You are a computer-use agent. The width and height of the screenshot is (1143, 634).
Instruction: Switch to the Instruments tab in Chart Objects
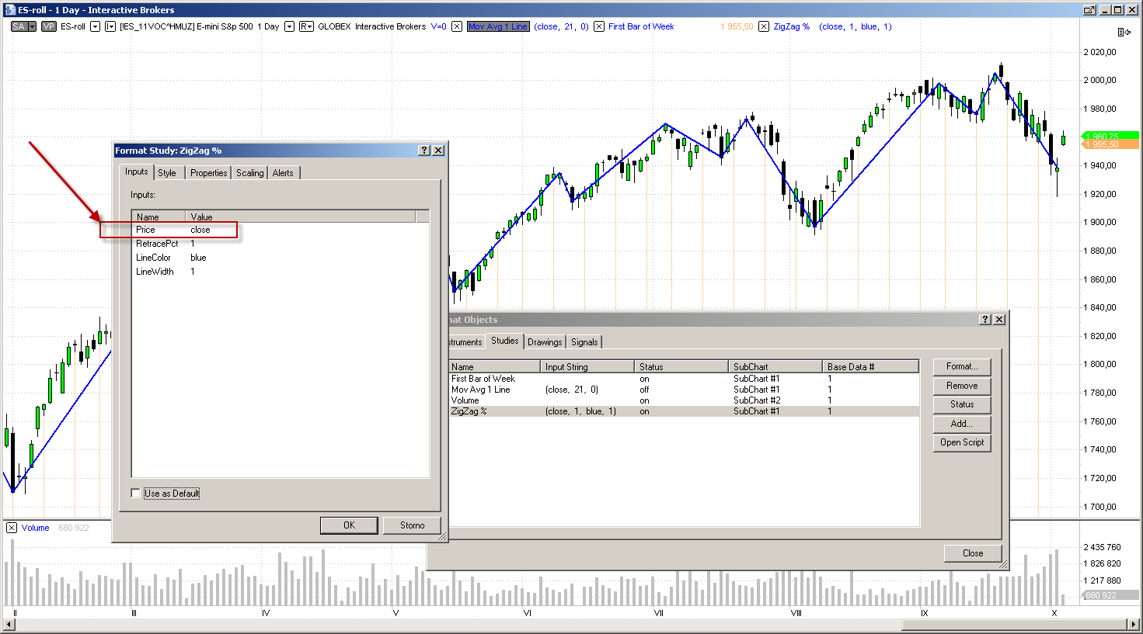(466, 342)
